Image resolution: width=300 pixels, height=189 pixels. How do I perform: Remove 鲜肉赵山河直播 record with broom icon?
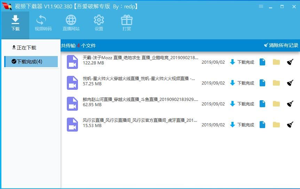(x=290, y=104)
